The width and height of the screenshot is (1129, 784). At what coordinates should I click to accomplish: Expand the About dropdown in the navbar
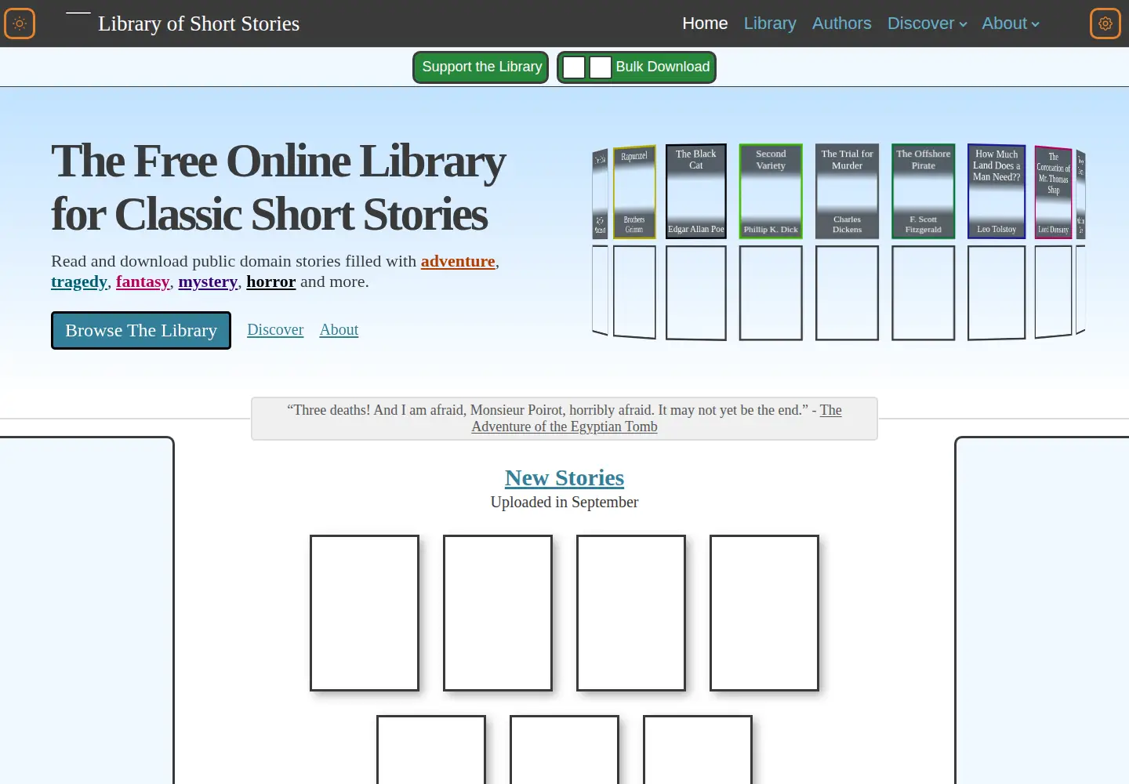click(1011, 24)
